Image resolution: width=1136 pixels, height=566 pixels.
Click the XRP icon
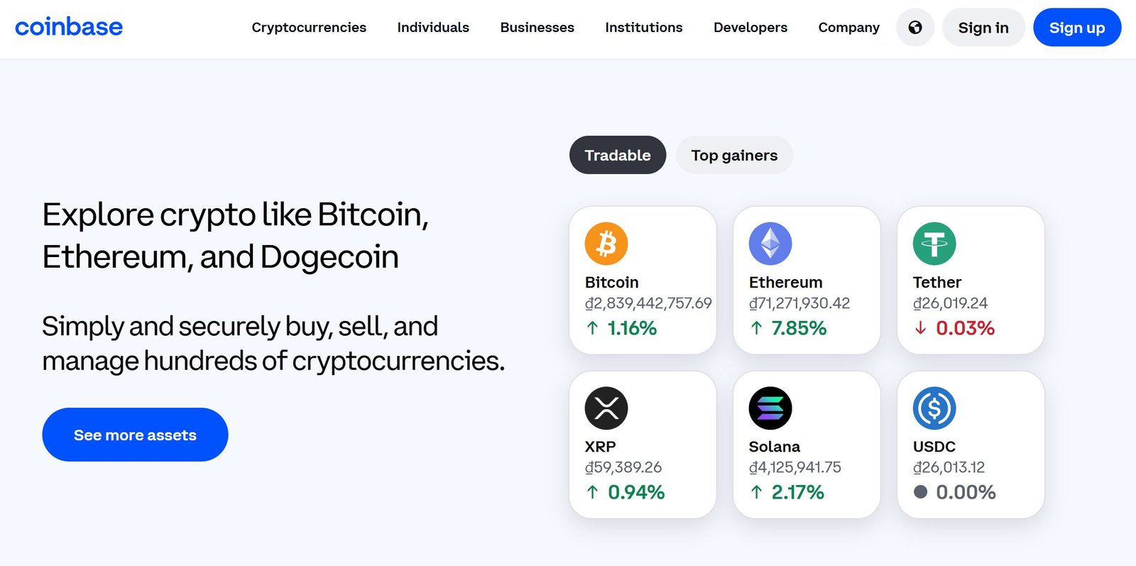coord(605,407)
